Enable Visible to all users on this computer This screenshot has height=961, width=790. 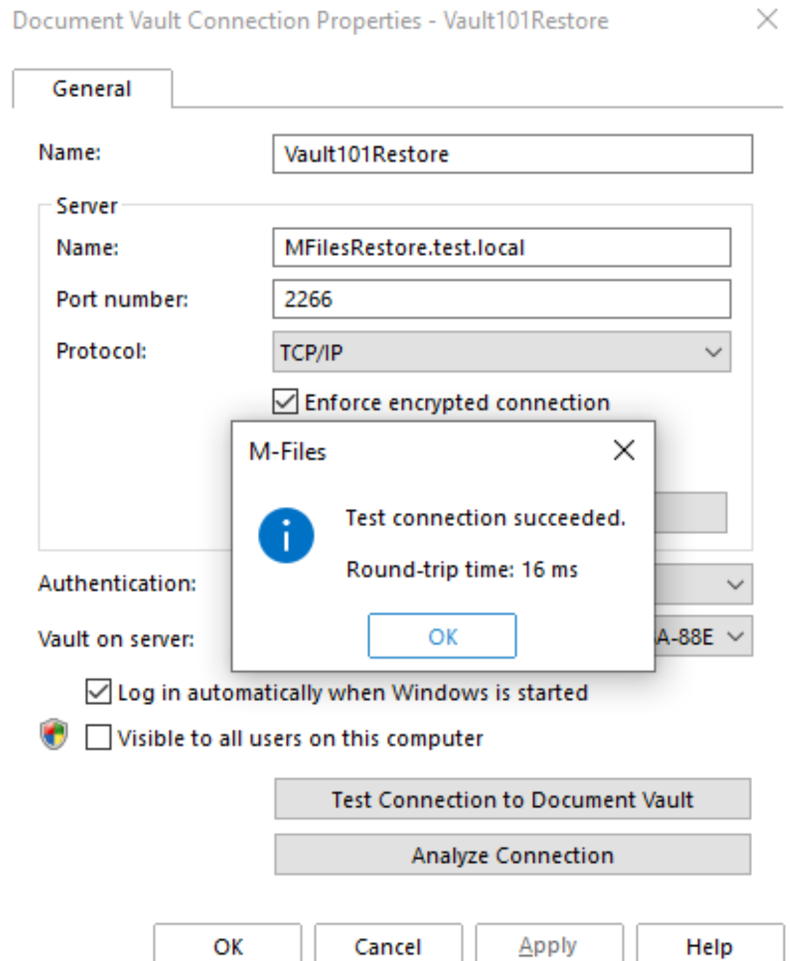[x=98, y=738]
